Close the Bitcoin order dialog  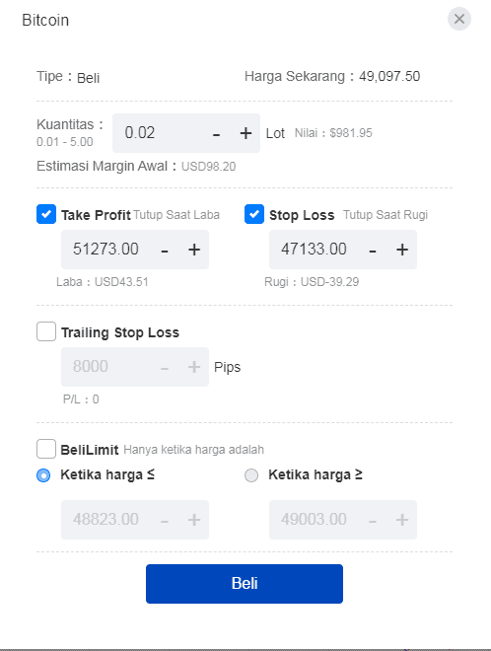[459, 19]
